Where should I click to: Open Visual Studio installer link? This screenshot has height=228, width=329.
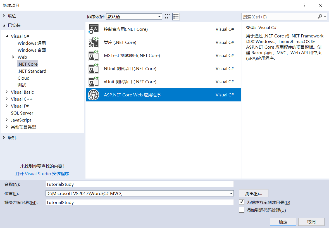point(42,174)
